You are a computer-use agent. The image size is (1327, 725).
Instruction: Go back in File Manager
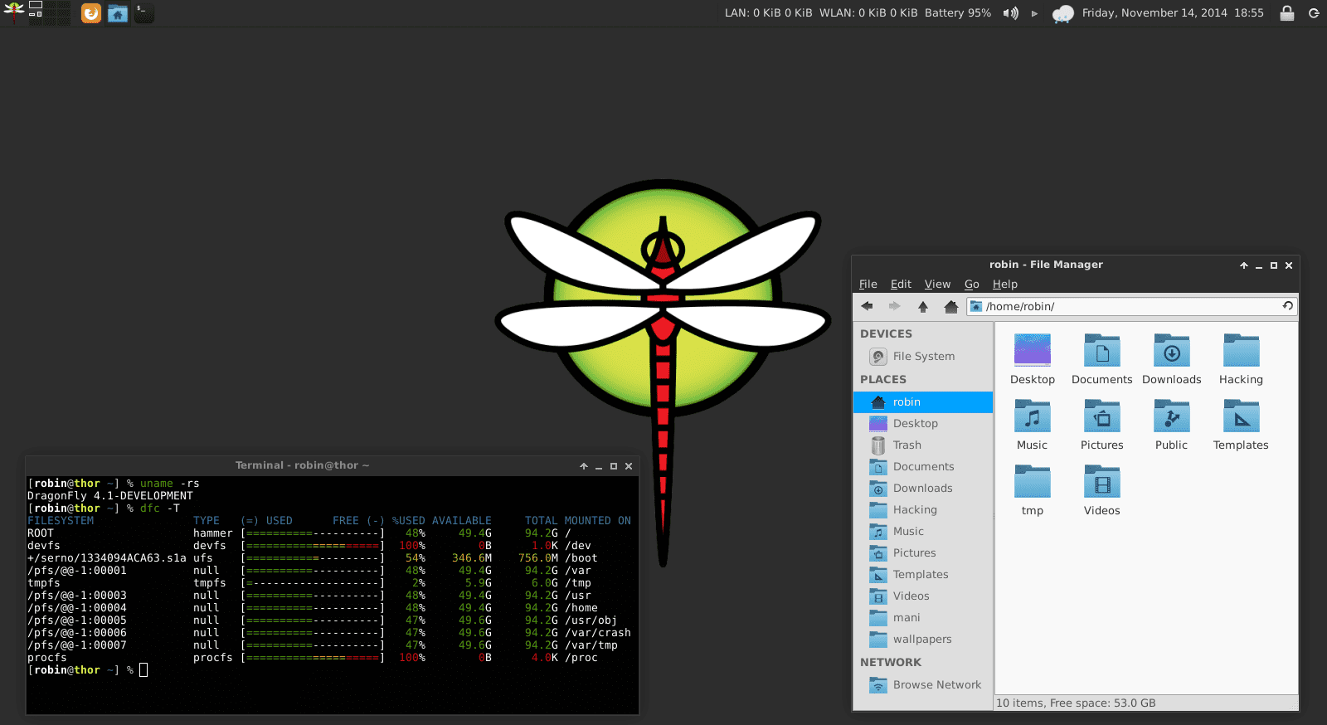tap(867, 306)
